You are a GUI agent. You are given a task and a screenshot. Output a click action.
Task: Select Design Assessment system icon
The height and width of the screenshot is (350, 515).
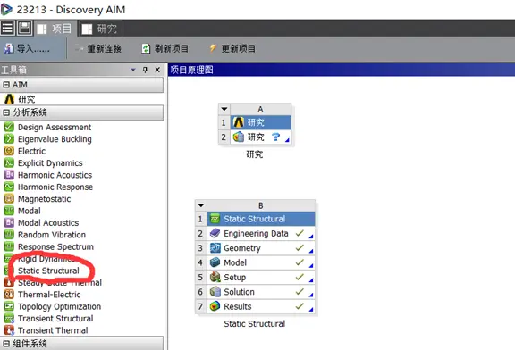tap(9, 127)
